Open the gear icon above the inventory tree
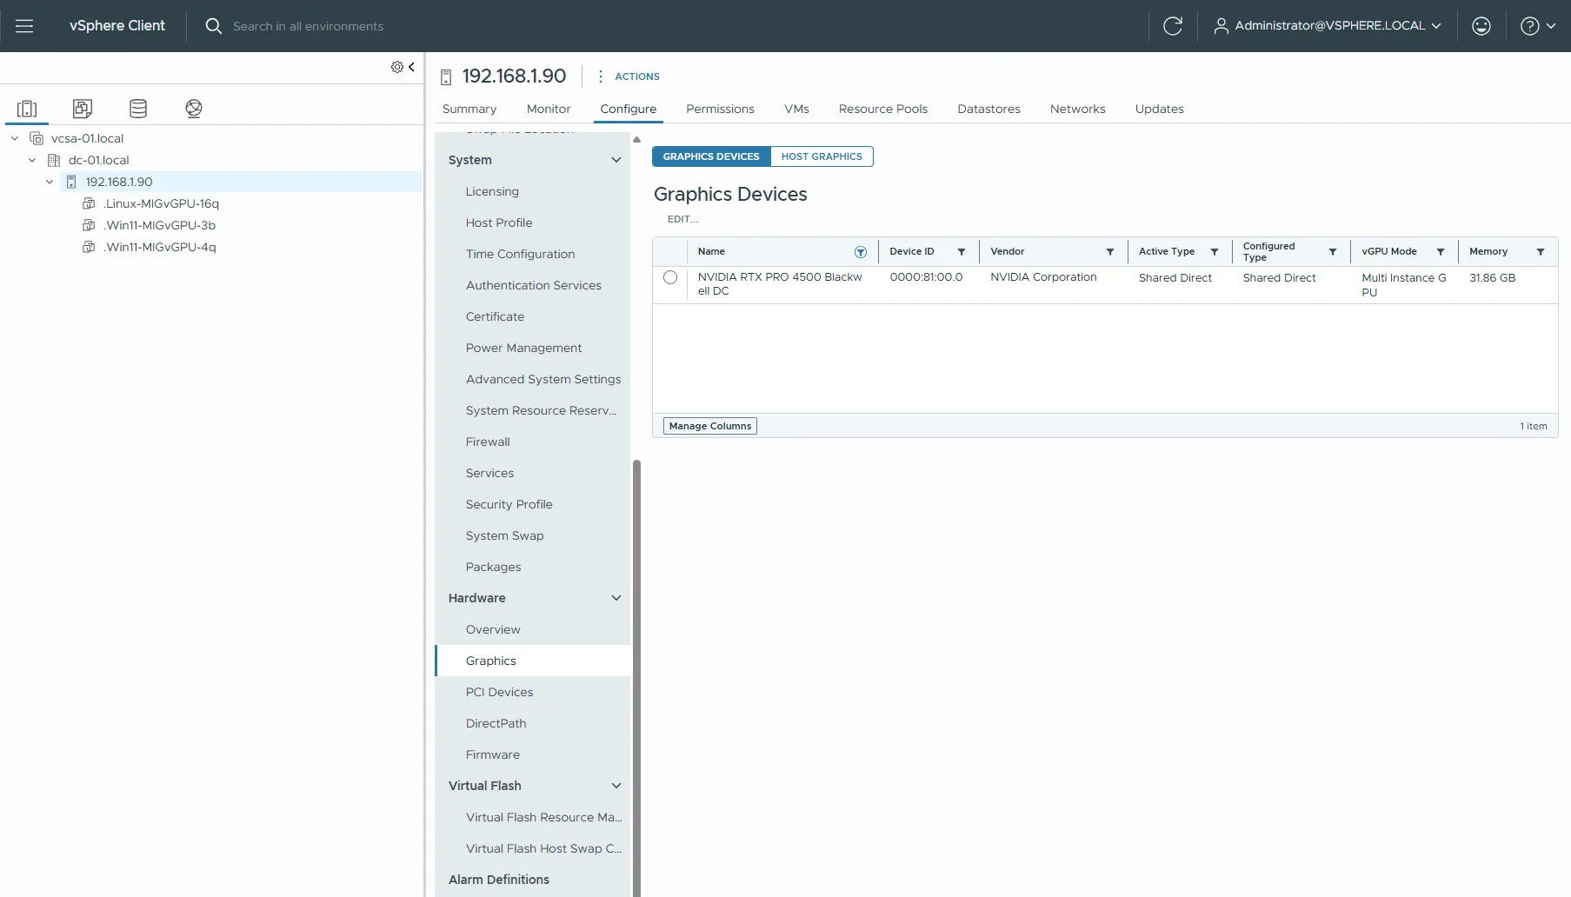Viewport: 1571px width, 897px height. 396,66
